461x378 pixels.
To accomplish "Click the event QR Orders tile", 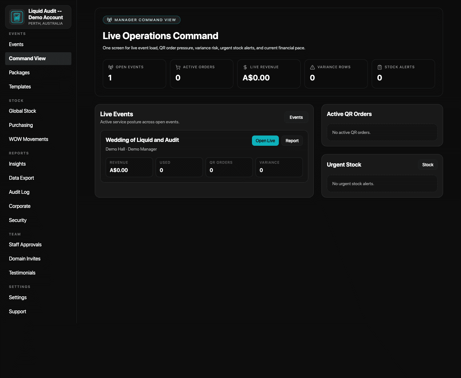I will [229, 167].
